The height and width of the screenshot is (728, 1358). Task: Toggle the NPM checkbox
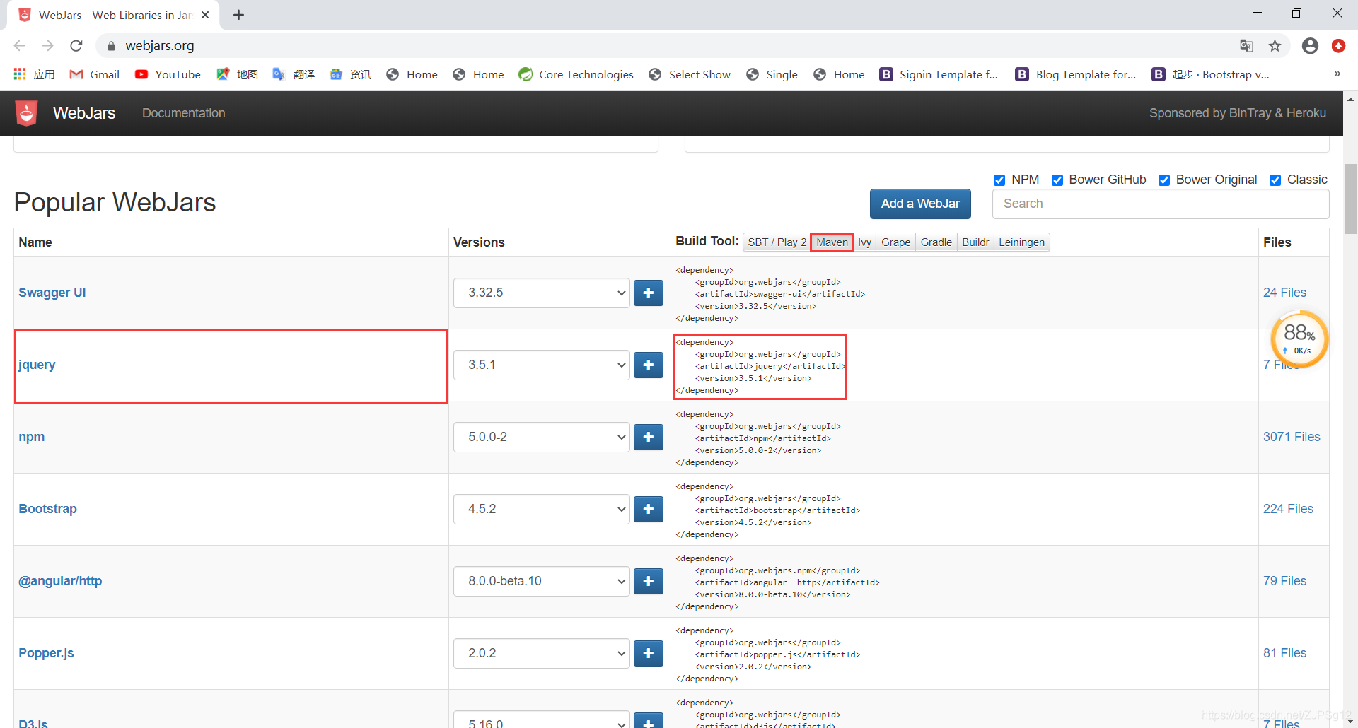(x=999, y=180)
